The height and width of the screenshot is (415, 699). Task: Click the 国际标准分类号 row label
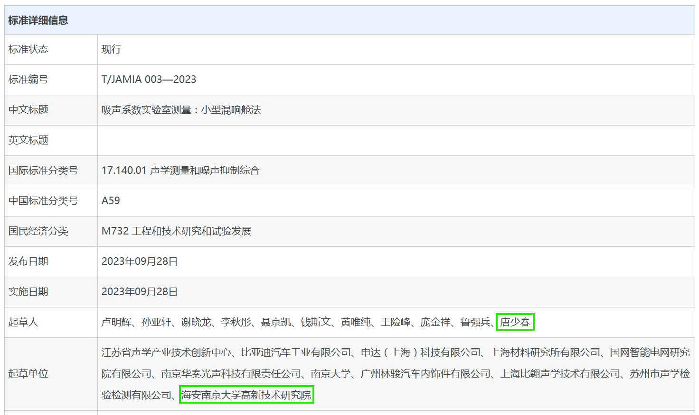(43, 171)
